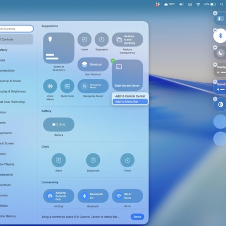Click the Battery 51% control
The height and width of the screenshot is (226, 226).
[59, 124]
